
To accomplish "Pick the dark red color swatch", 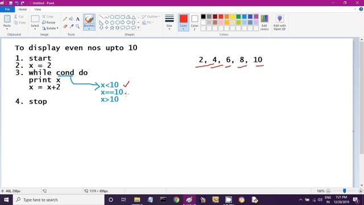I will pyautogui.click(x=215, y=17).
